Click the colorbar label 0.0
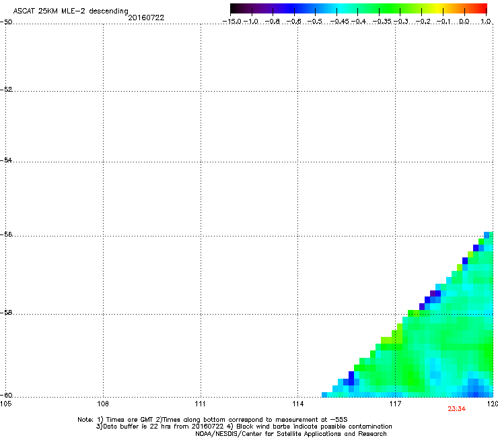The width and height of the screenshot is (498, 438). click(464, 22)
